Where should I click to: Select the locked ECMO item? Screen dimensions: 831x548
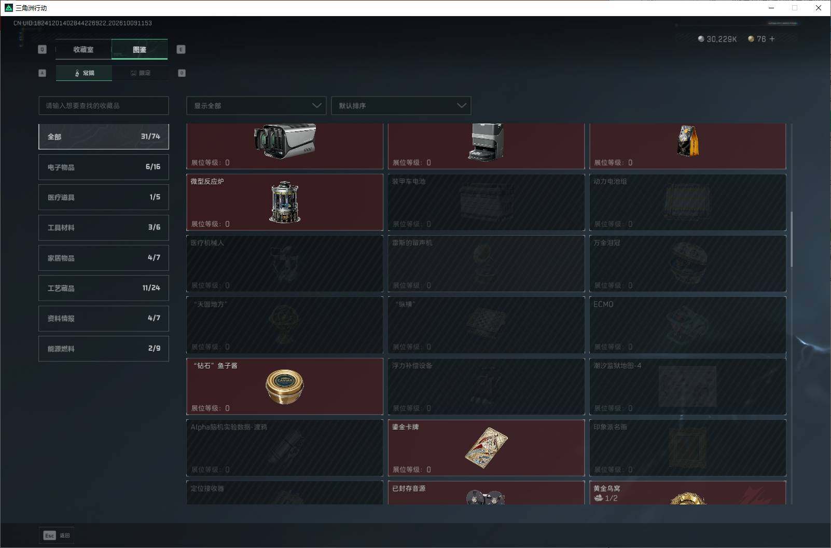(x=688, y=325)
